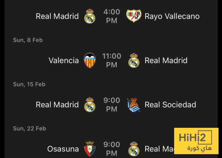Viewport: 222px width, 158px height.
Task: Click Real Madrid crest in Real Sociedad match
Action: click(90, 105)
